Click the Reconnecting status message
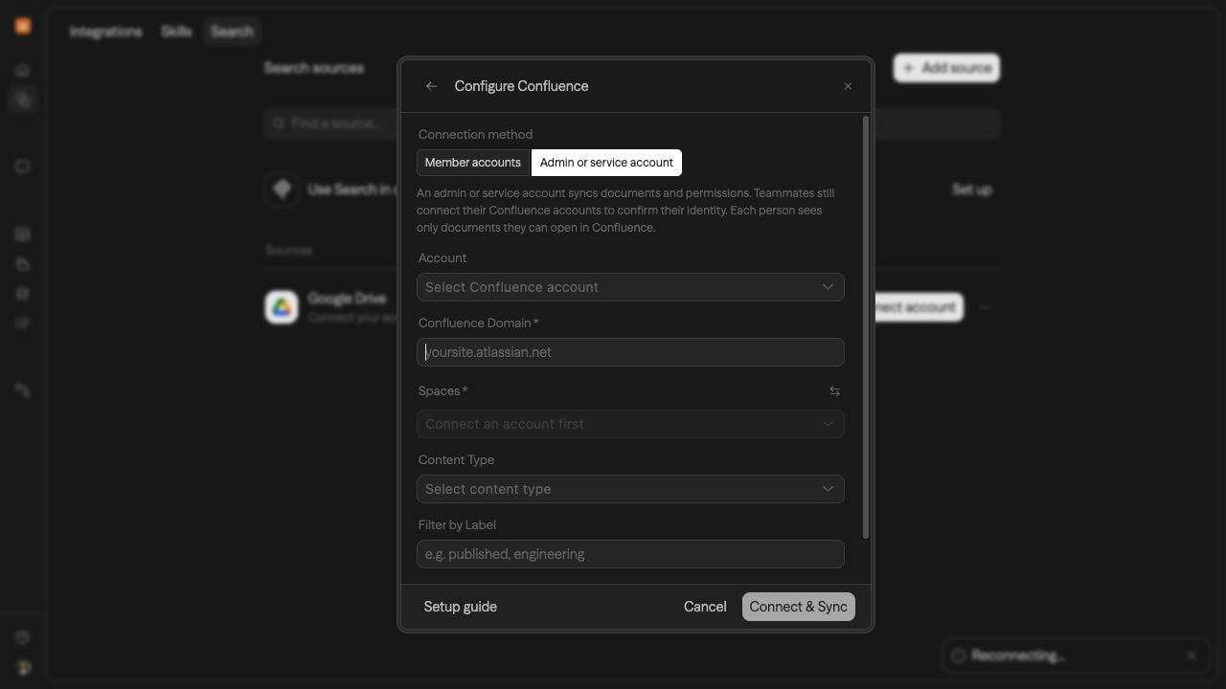Viewport: 1226px width, 689px height. point(1018,656)
